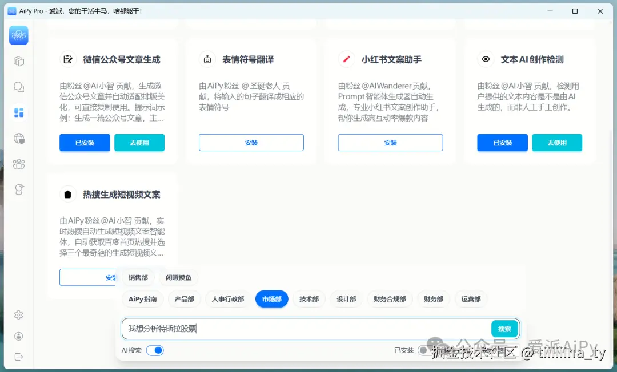Switch to the 技术部 category tab
Image resolution: width=617 pixels, height=372 pixels.
(309, 299)
